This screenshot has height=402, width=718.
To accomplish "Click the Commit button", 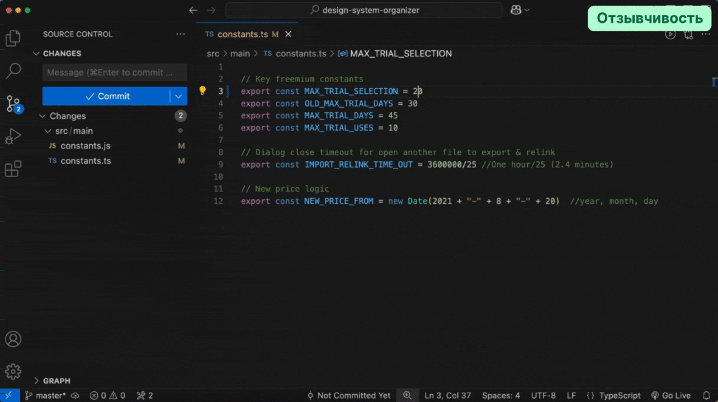I will click(106, 96).
